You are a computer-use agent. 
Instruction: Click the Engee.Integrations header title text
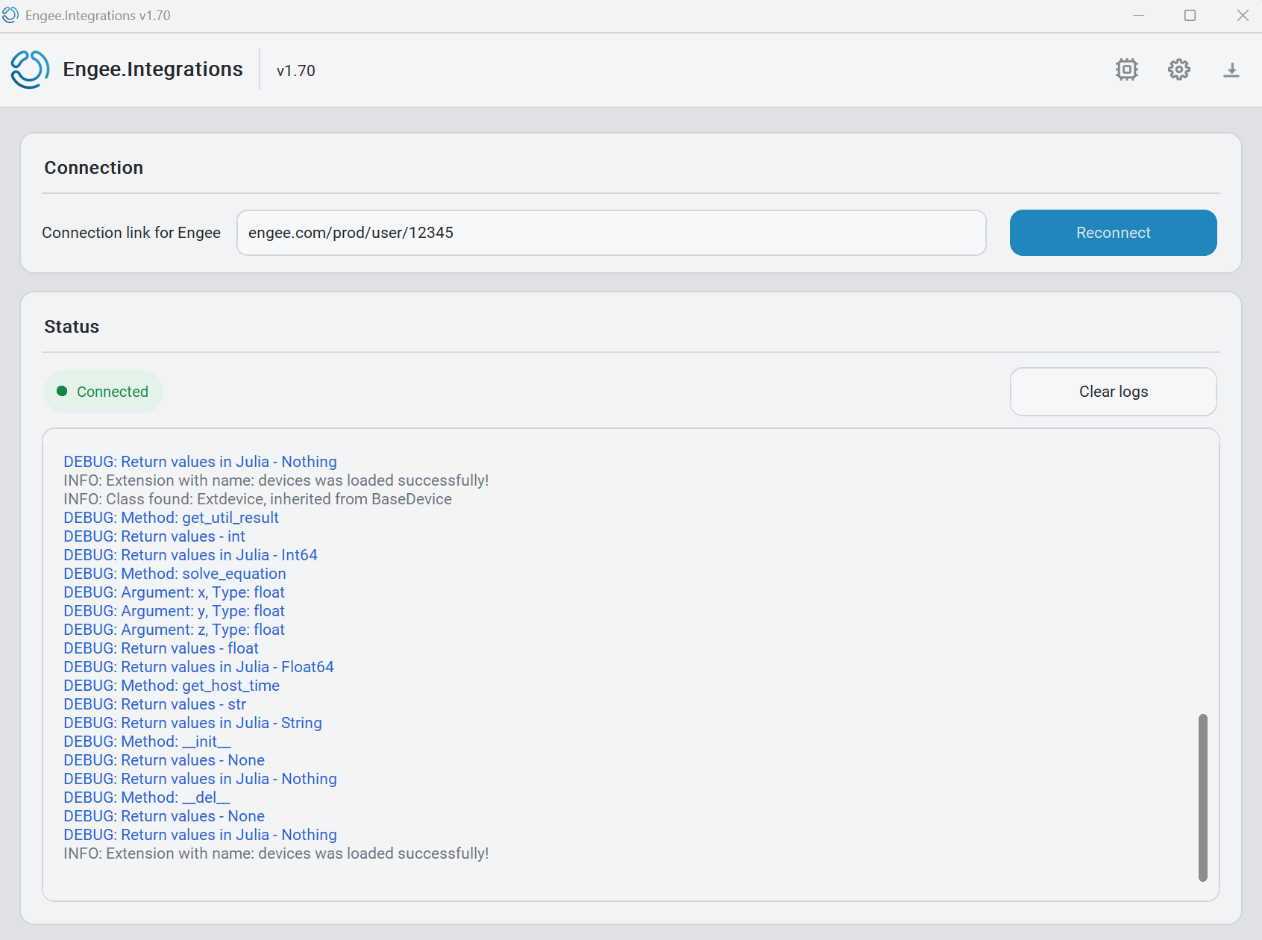pyautogui.click(x=153, y=69)
